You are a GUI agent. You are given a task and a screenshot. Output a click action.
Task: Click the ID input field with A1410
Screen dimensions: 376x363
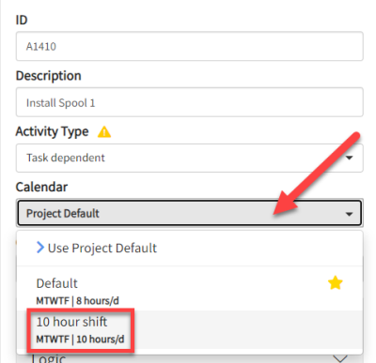(190, 46)
